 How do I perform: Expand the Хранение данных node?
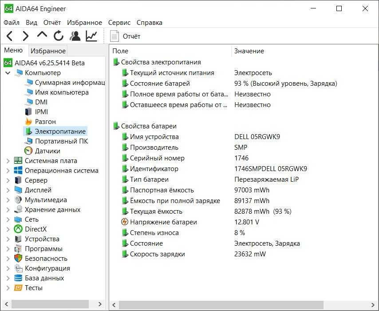(8, 210)
